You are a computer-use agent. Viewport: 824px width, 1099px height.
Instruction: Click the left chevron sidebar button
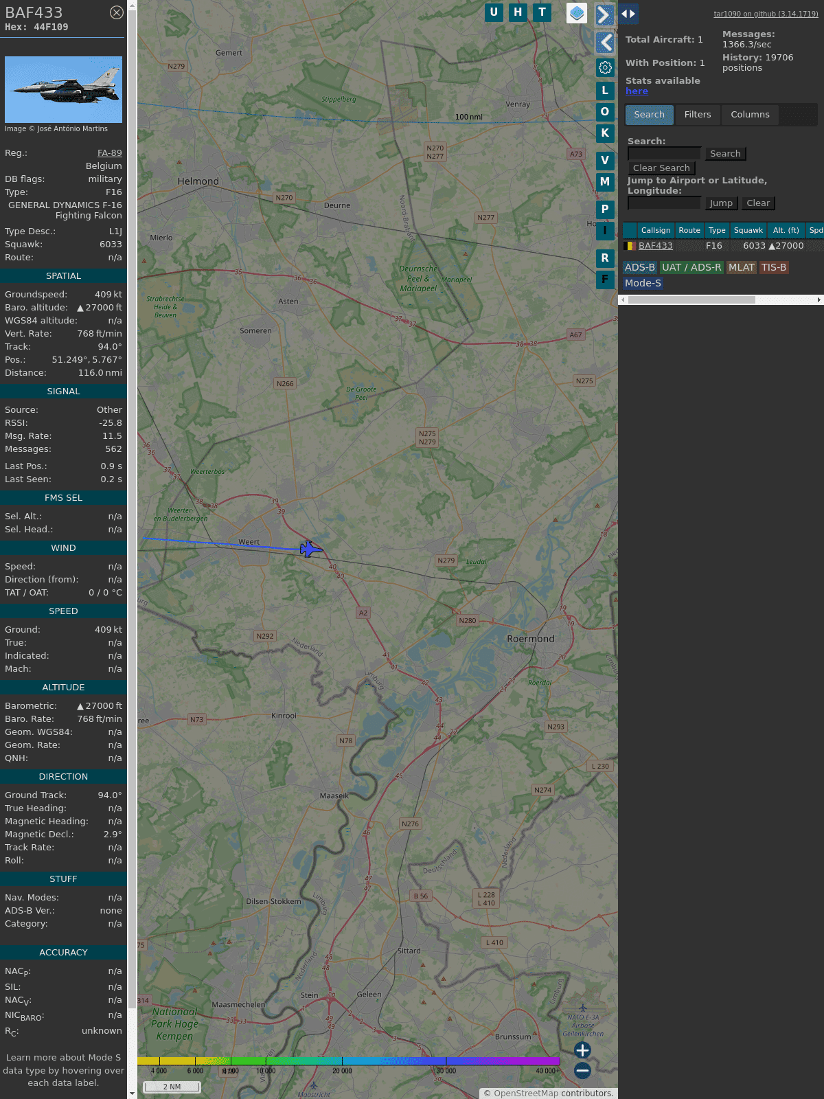point(604,43)
